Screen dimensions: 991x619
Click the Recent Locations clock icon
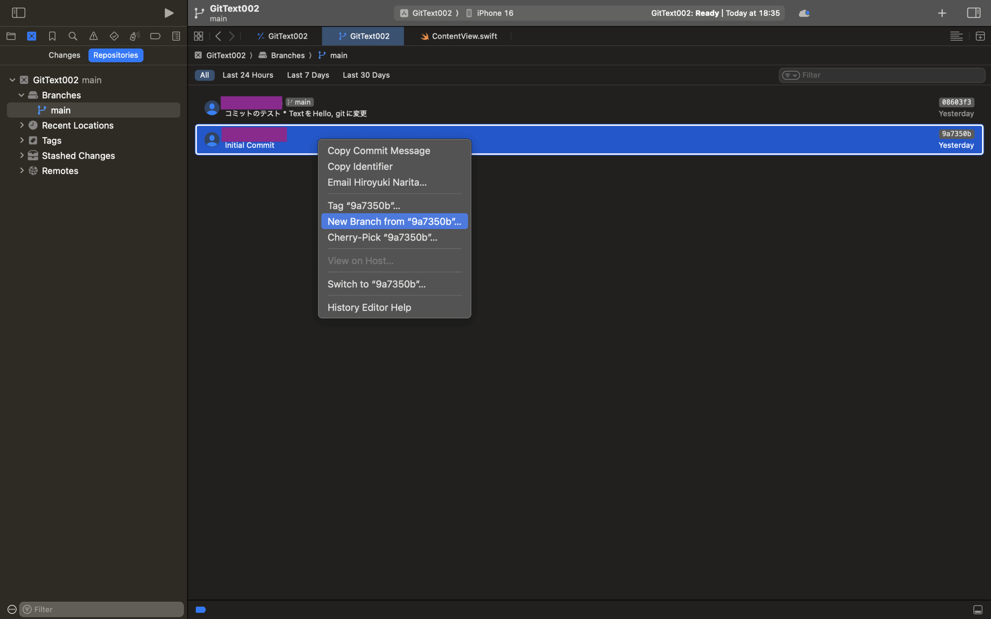[33, 125]
